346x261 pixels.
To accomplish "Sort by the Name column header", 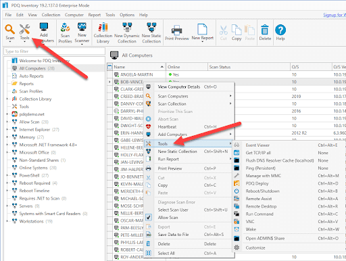I will click(139, 67).
